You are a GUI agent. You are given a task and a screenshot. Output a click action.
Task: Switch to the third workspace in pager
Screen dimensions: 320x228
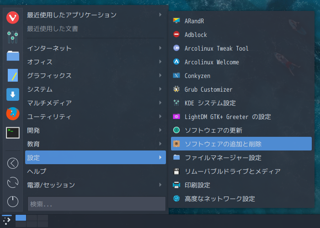click(x=43, y=218)
